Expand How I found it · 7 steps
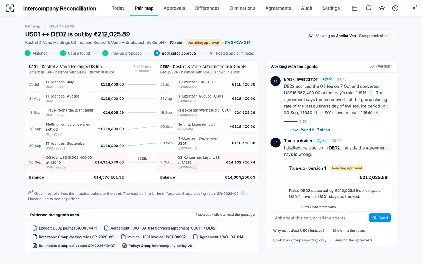The height and width of the screenshot is (264, 422). click(x=307, y=130)
